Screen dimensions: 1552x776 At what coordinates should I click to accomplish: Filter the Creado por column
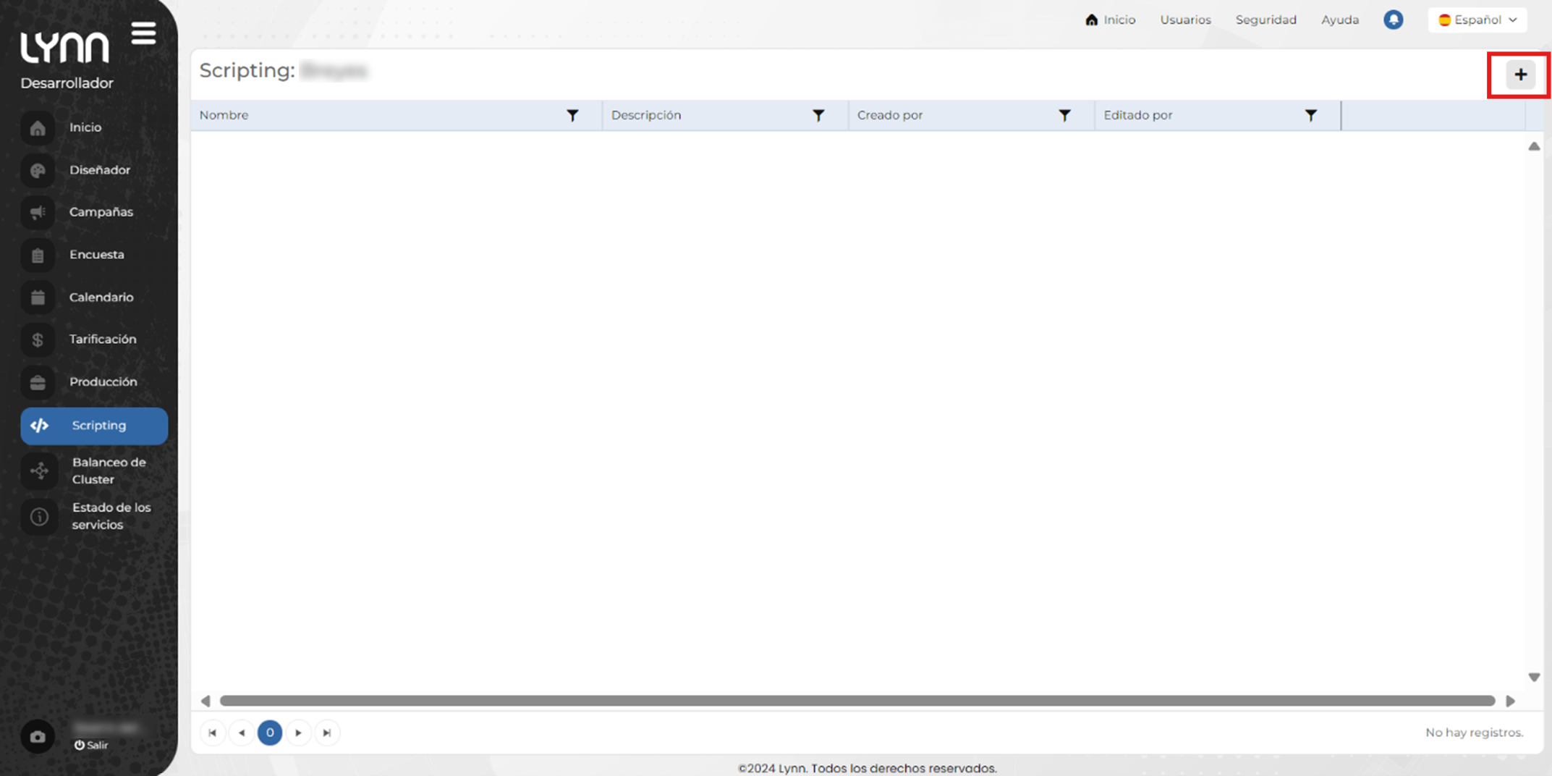pyautogui.click(x=1064, y=115)
